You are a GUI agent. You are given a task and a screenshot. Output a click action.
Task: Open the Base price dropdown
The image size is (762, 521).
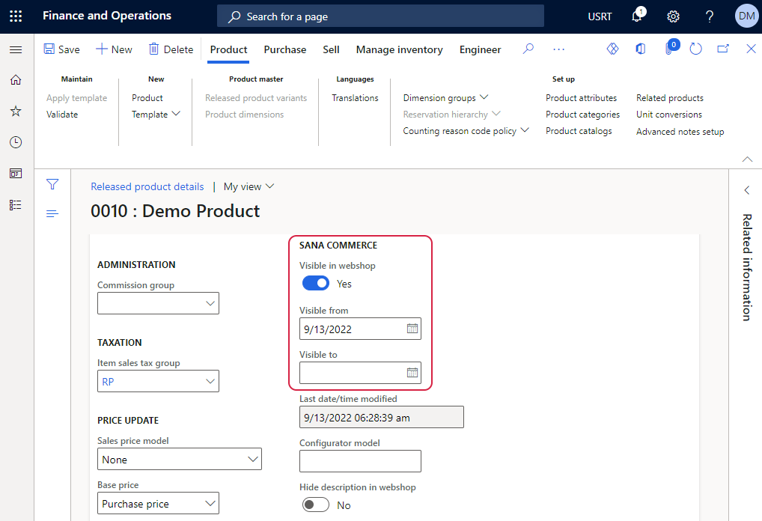[x=210, y=503]
